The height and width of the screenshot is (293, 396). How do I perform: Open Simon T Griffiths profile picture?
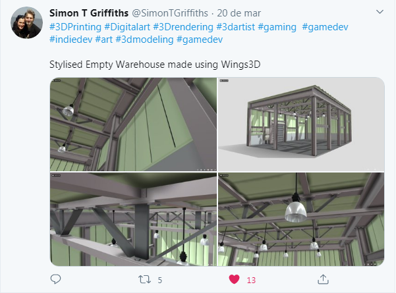coord(26,22)
